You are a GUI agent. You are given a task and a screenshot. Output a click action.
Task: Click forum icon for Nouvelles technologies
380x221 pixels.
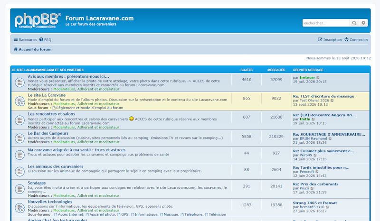pyautogui.click(x=19, y=208)
